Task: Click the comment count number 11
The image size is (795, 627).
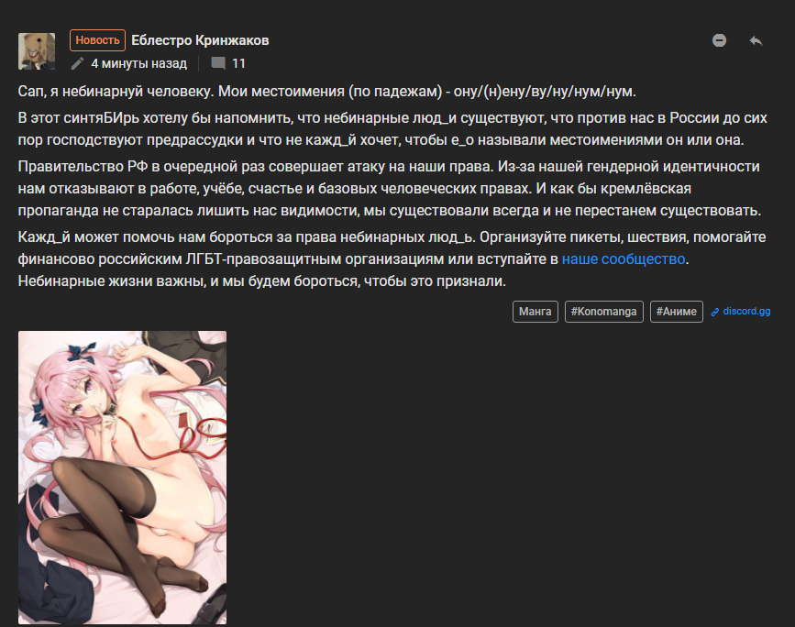Action: click(238, 63)
